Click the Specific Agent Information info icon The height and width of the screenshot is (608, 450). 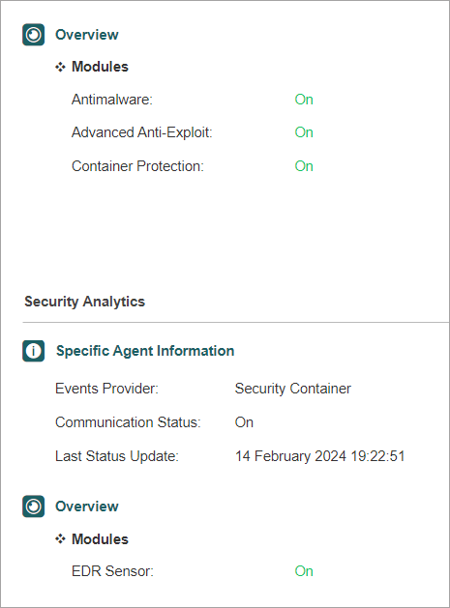click(34, 351)
